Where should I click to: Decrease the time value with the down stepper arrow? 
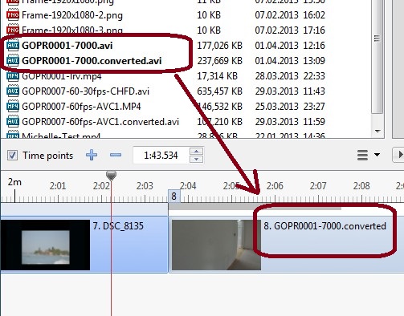pyautogui.click(x=197, y=159)
